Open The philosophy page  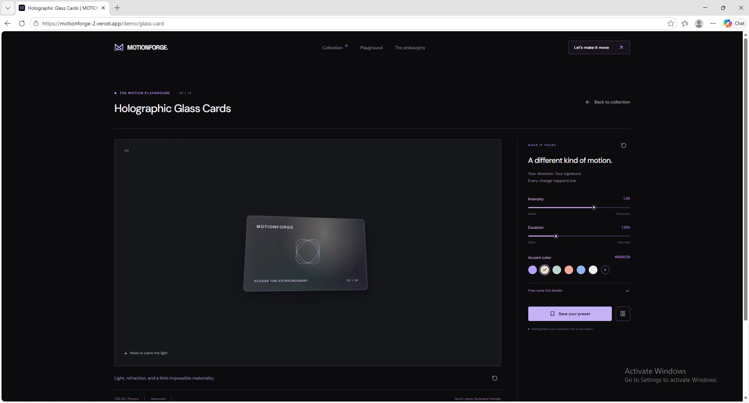point(410,48)
